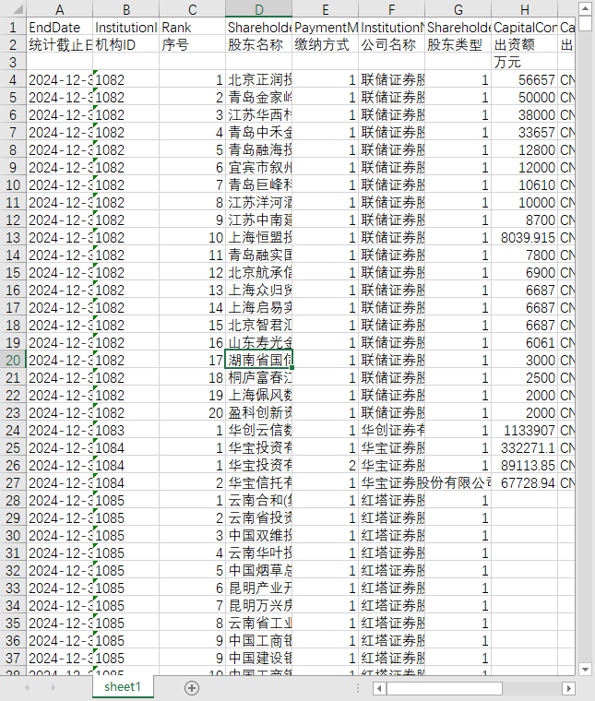Select the 公司名称 cell
Viewport: 595px width, 701px height.
392,44
